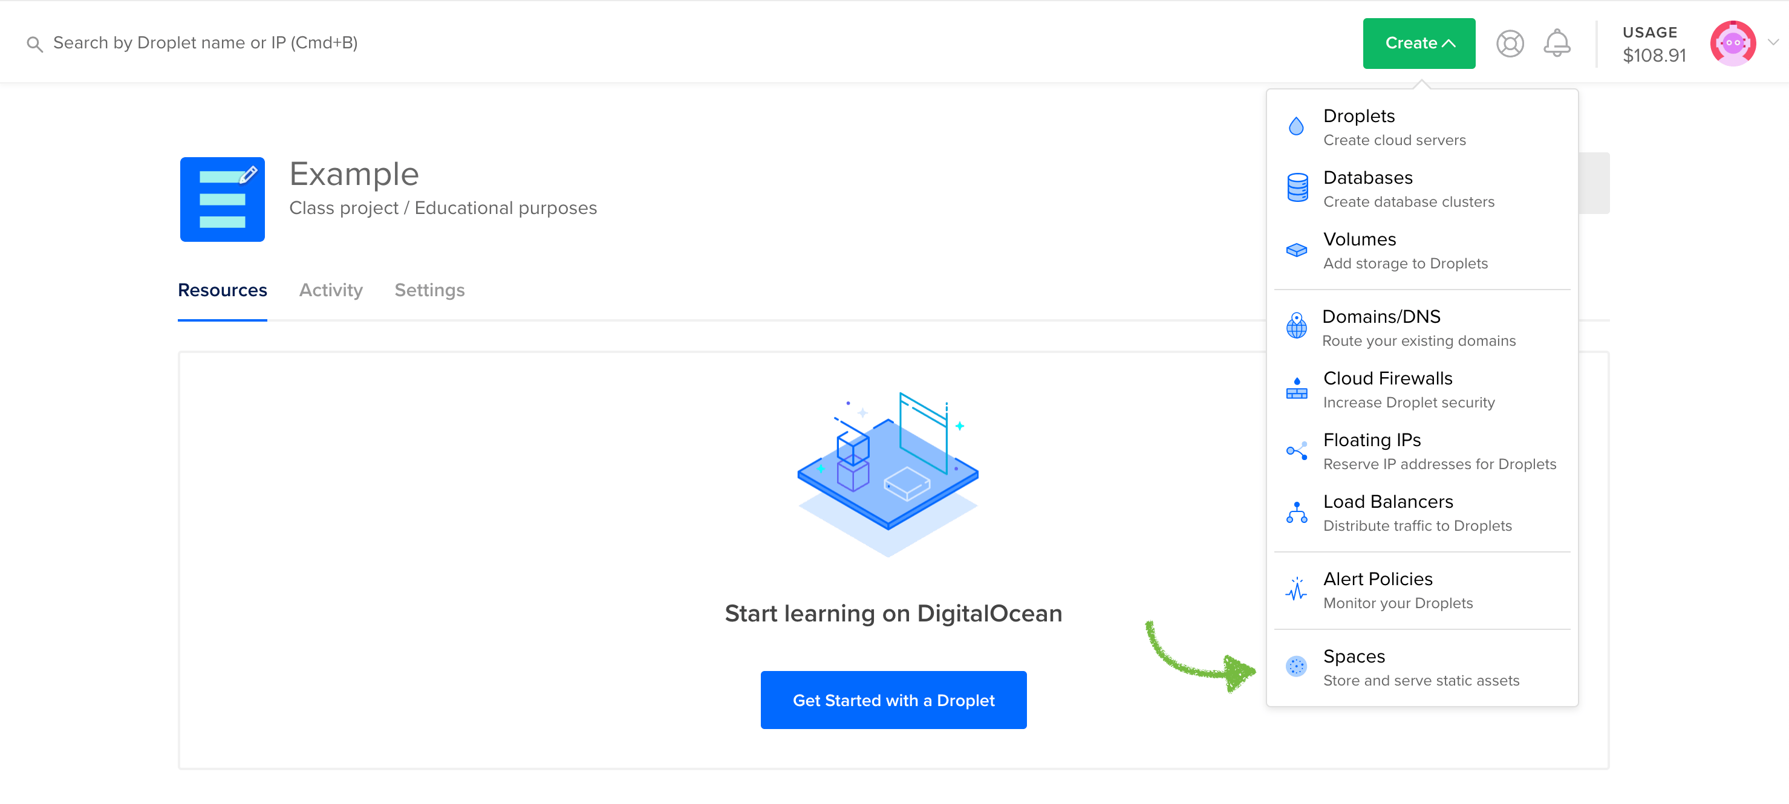
Task: Click the isometric platform illustration
Action: [888, 474]
